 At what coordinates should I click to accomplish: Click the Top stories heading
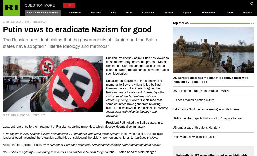pos(181,23)
